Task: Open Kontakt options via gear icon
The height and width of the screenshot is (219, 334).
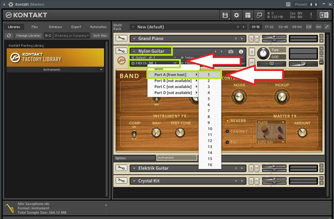Action: [236, 15]
